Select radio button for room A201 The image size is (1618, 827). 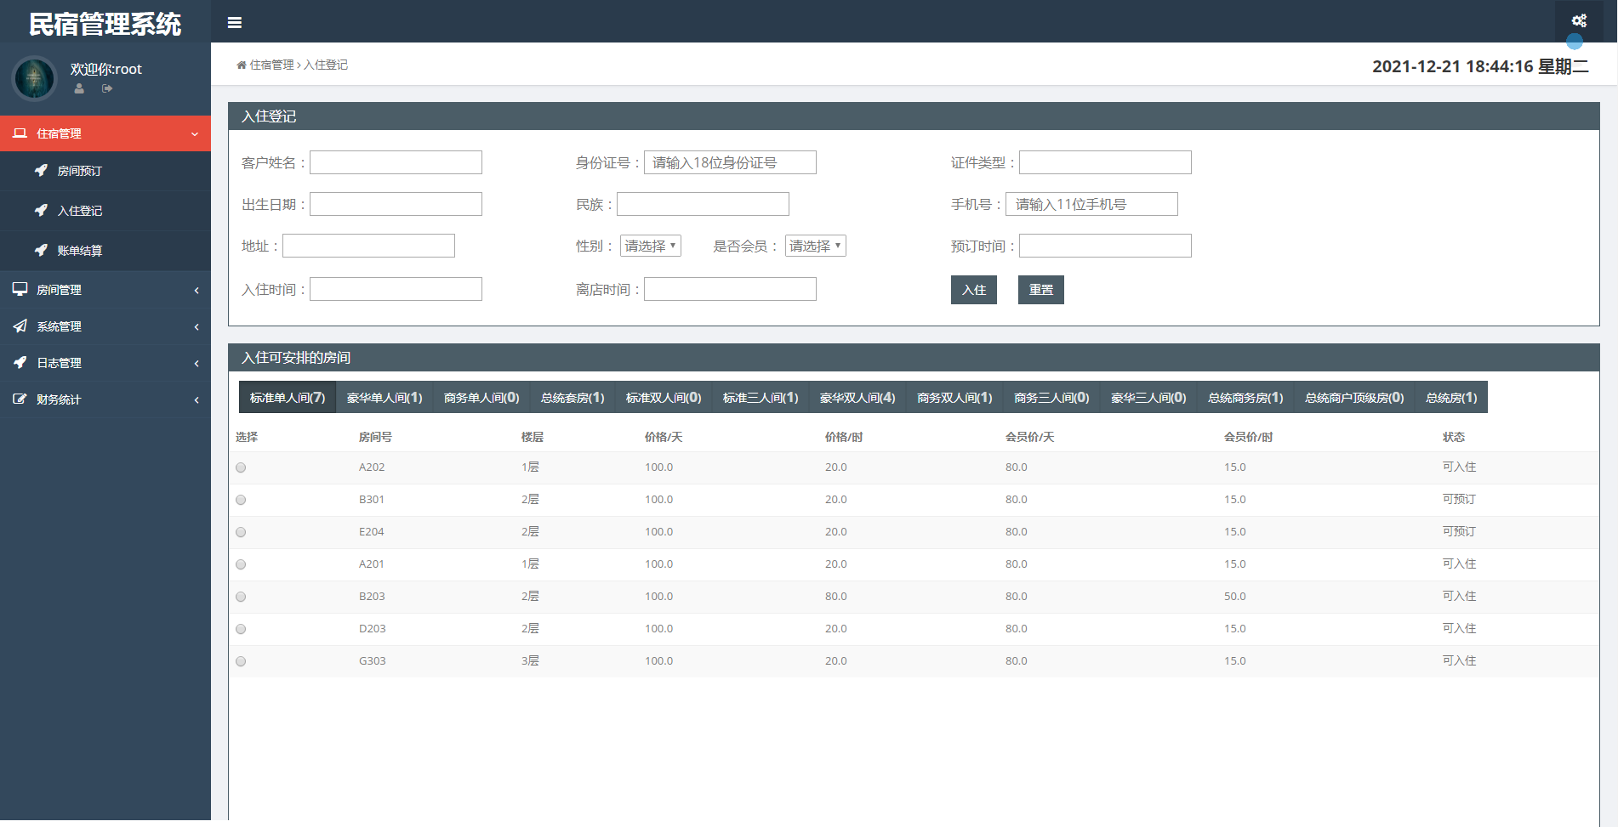[x=241, y=564]
